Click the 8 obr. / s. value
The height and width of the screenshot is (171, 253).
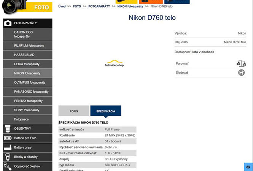(x=111, y=147)
